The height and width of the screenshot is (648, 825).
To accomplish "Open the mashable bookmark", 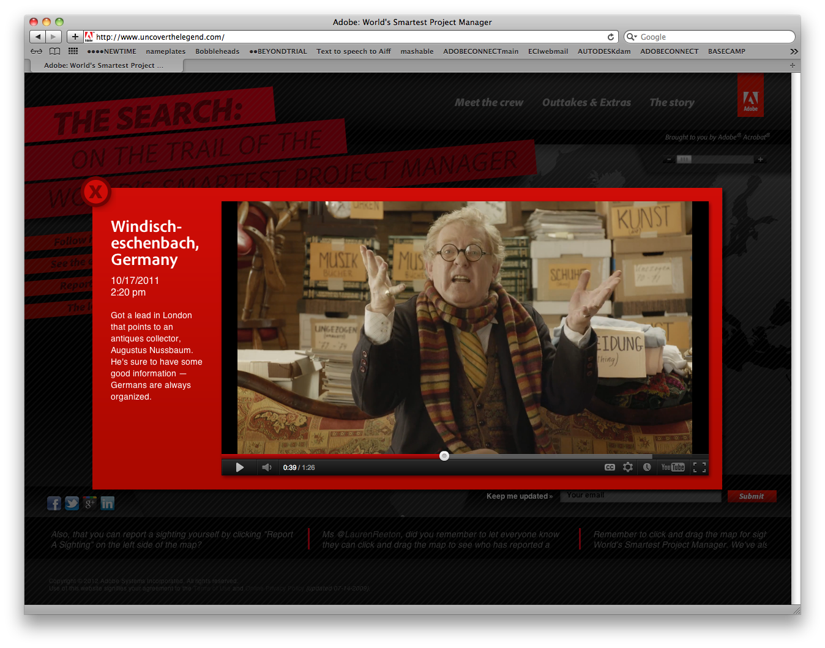I will [417, 51].
